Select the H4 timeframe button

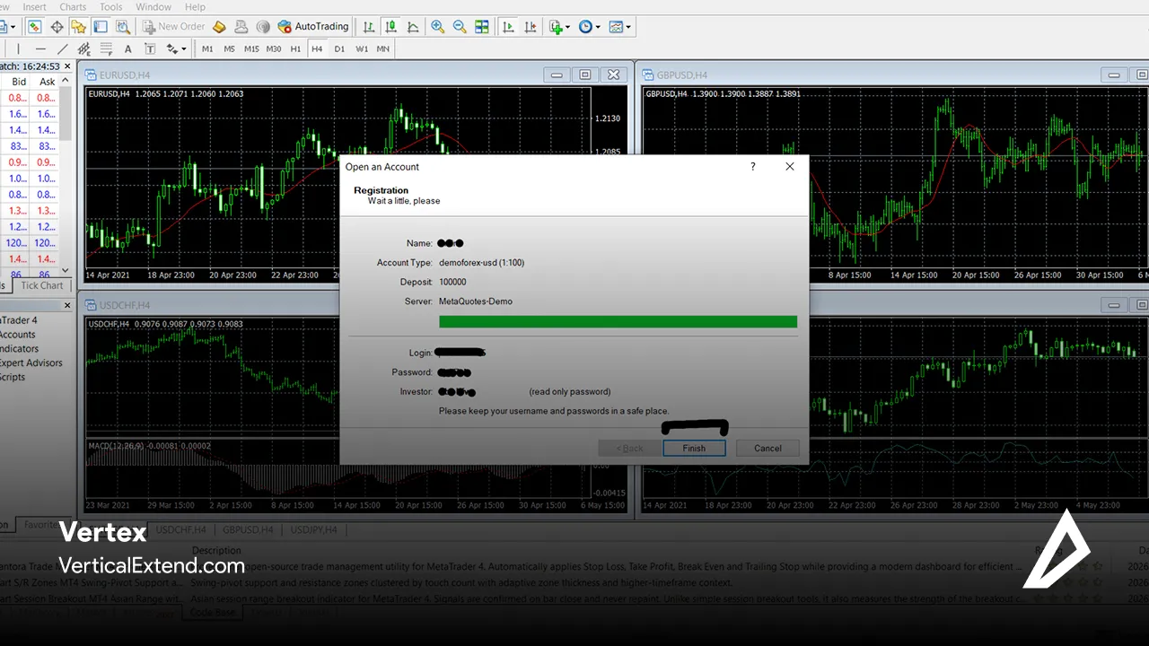(x=317, y=48)
